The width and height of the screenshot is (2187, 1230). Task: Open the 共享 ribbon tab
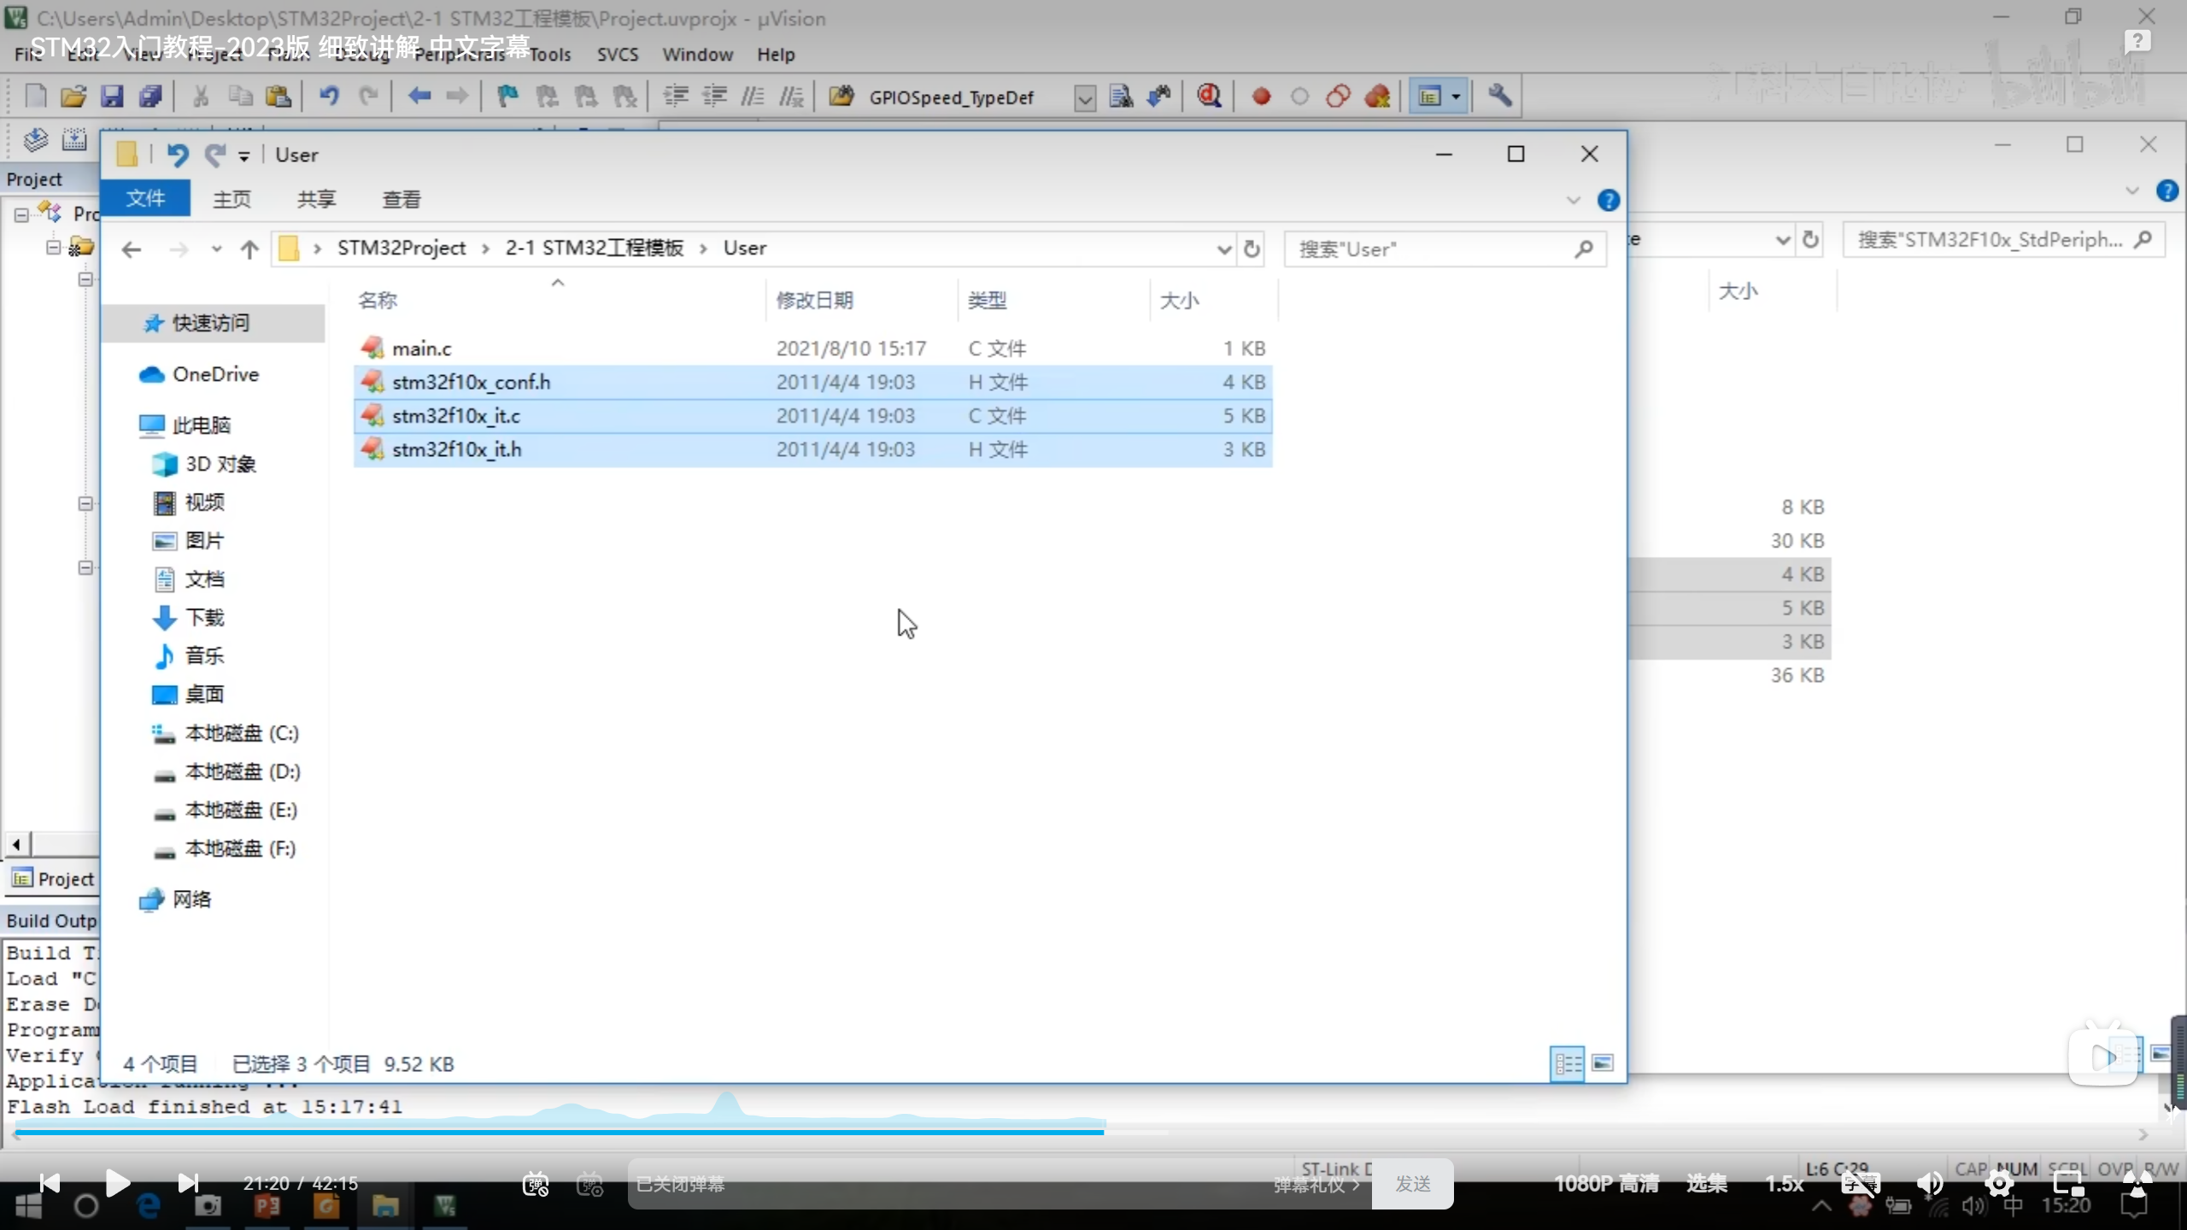[316, 200]
